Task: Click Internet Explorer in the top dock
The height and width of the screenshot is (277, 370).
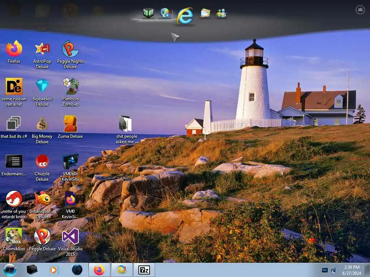Action: (185, 16)
